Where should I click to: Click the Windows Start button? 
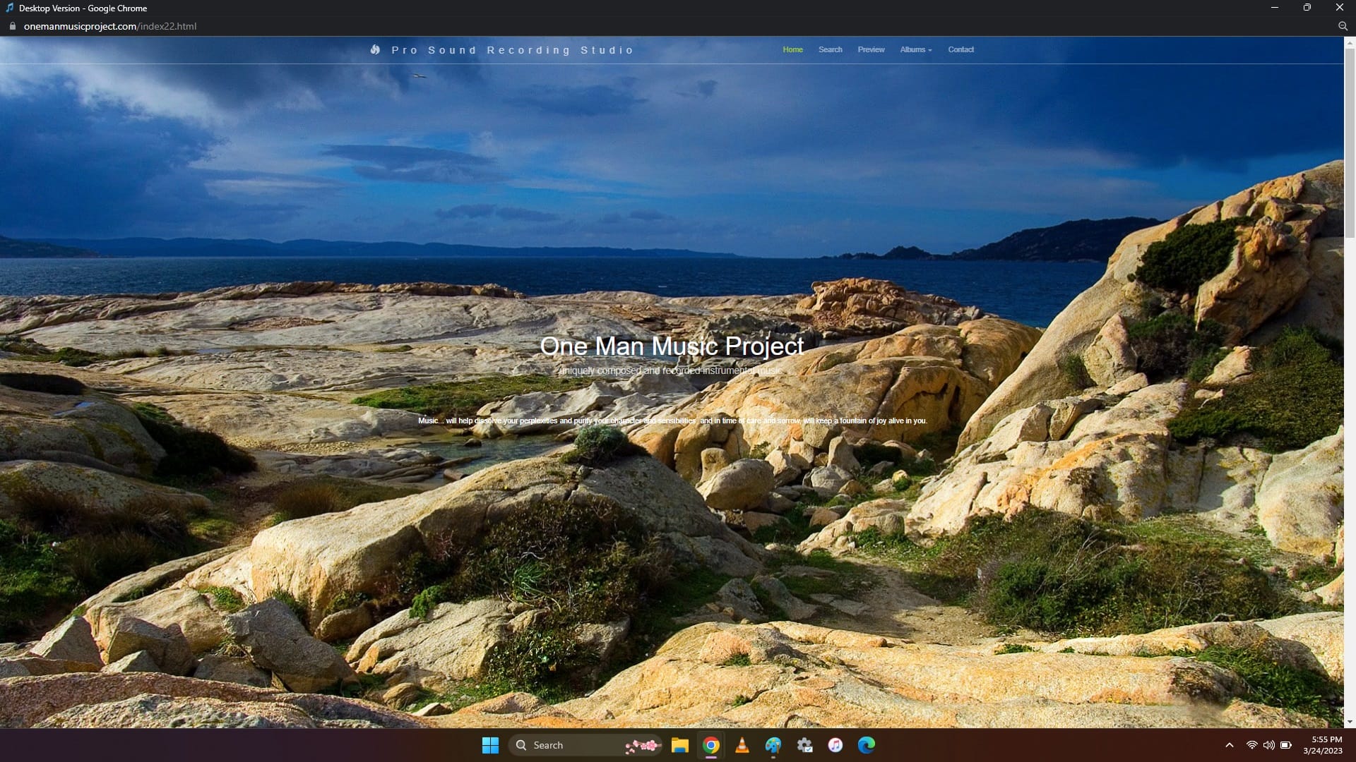(x=490, y=745)
